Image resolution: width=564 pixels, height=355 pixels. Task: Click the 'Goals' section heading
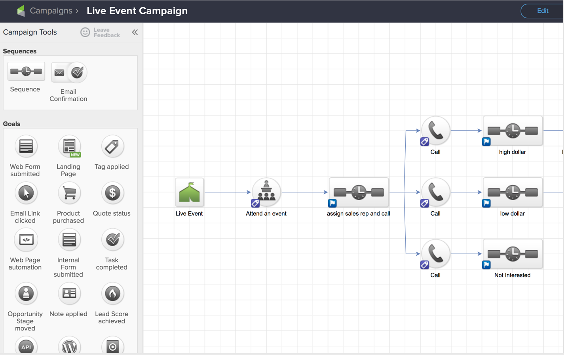(11, 124)
